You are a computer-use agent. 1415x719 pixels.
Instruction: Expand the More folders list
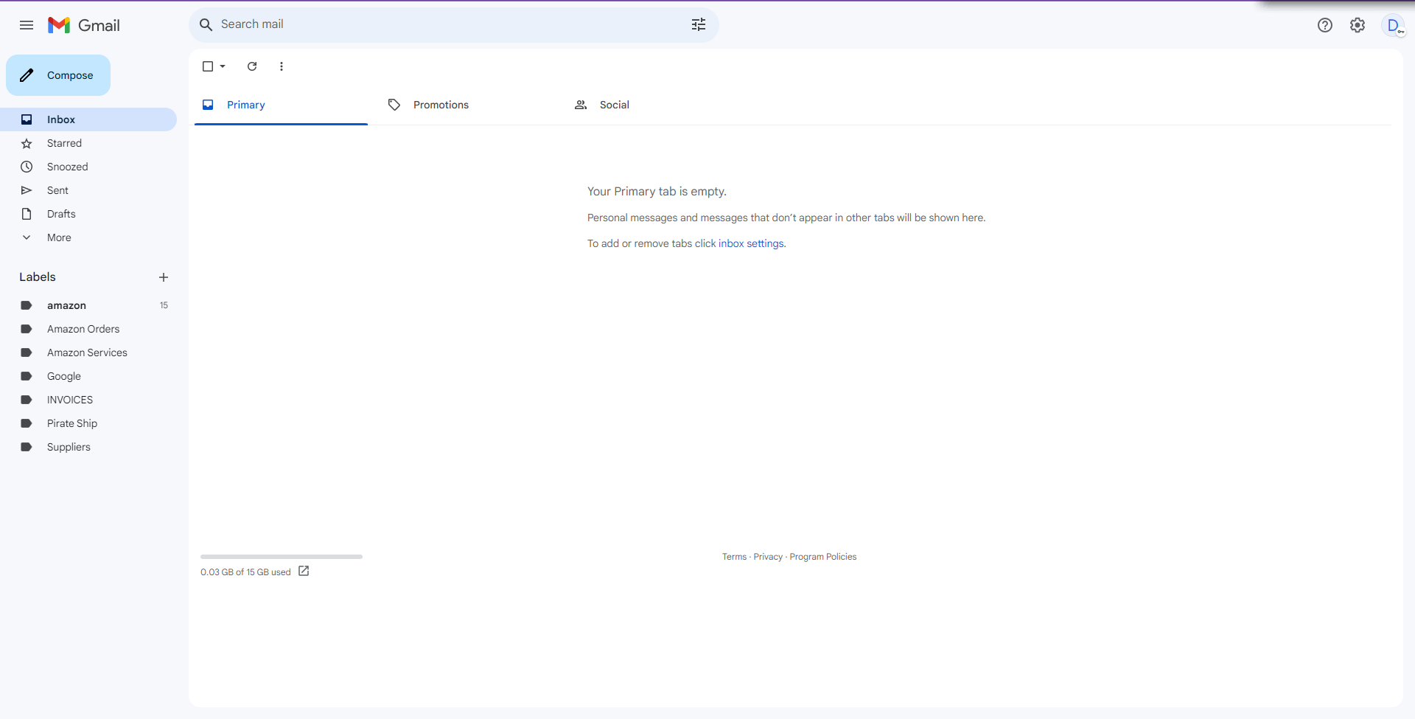(x=88, y=237)
